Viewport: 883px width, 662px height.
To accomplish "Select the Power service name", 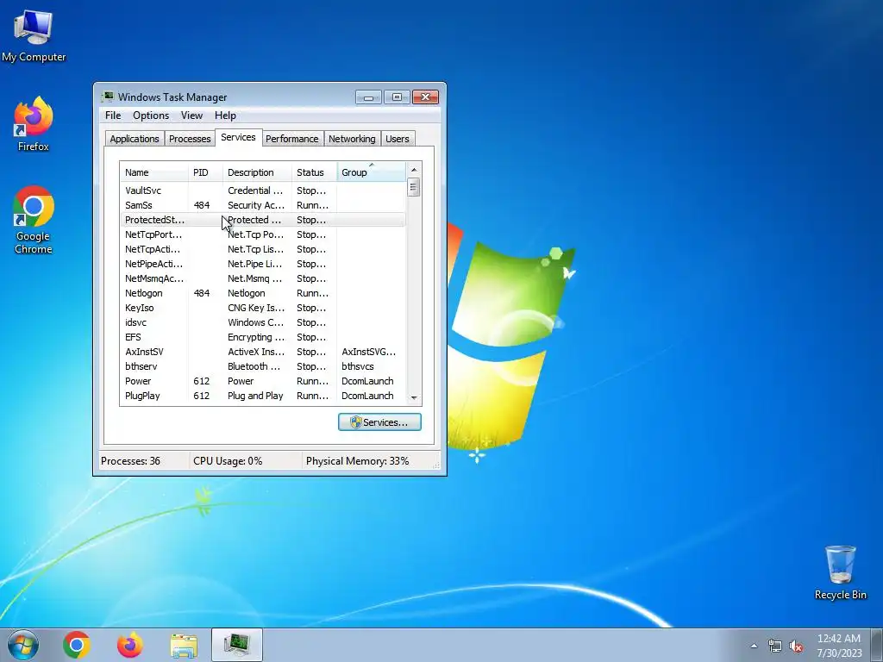I will point(138,381).
